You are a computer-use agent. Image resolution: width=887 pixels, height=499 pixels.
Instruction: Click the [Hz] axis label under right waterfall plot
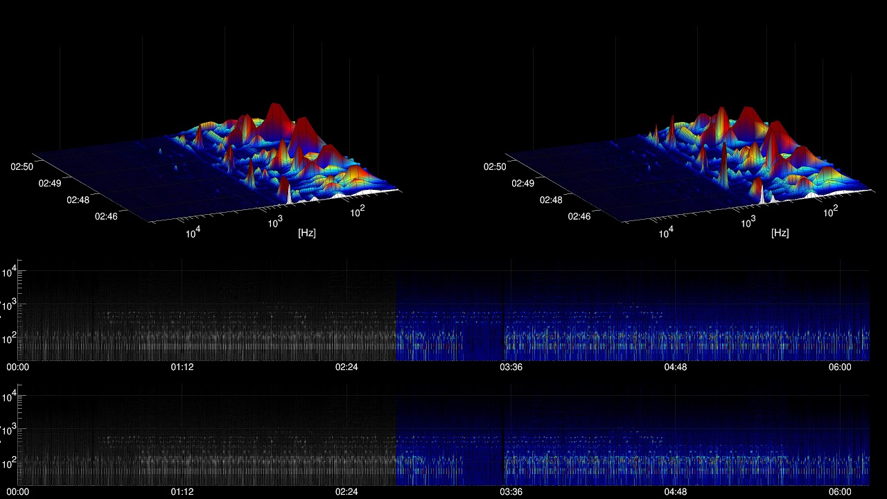click(780, 233)
